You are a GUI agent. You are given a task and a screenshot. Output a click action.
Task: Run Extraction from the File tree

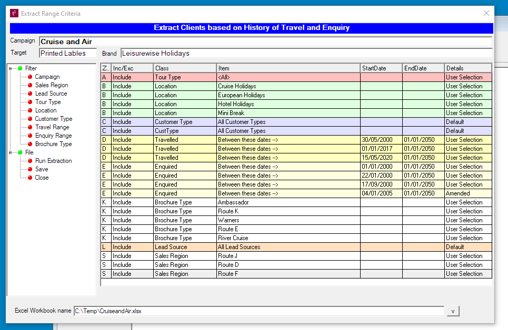click(x=54, y=161)
